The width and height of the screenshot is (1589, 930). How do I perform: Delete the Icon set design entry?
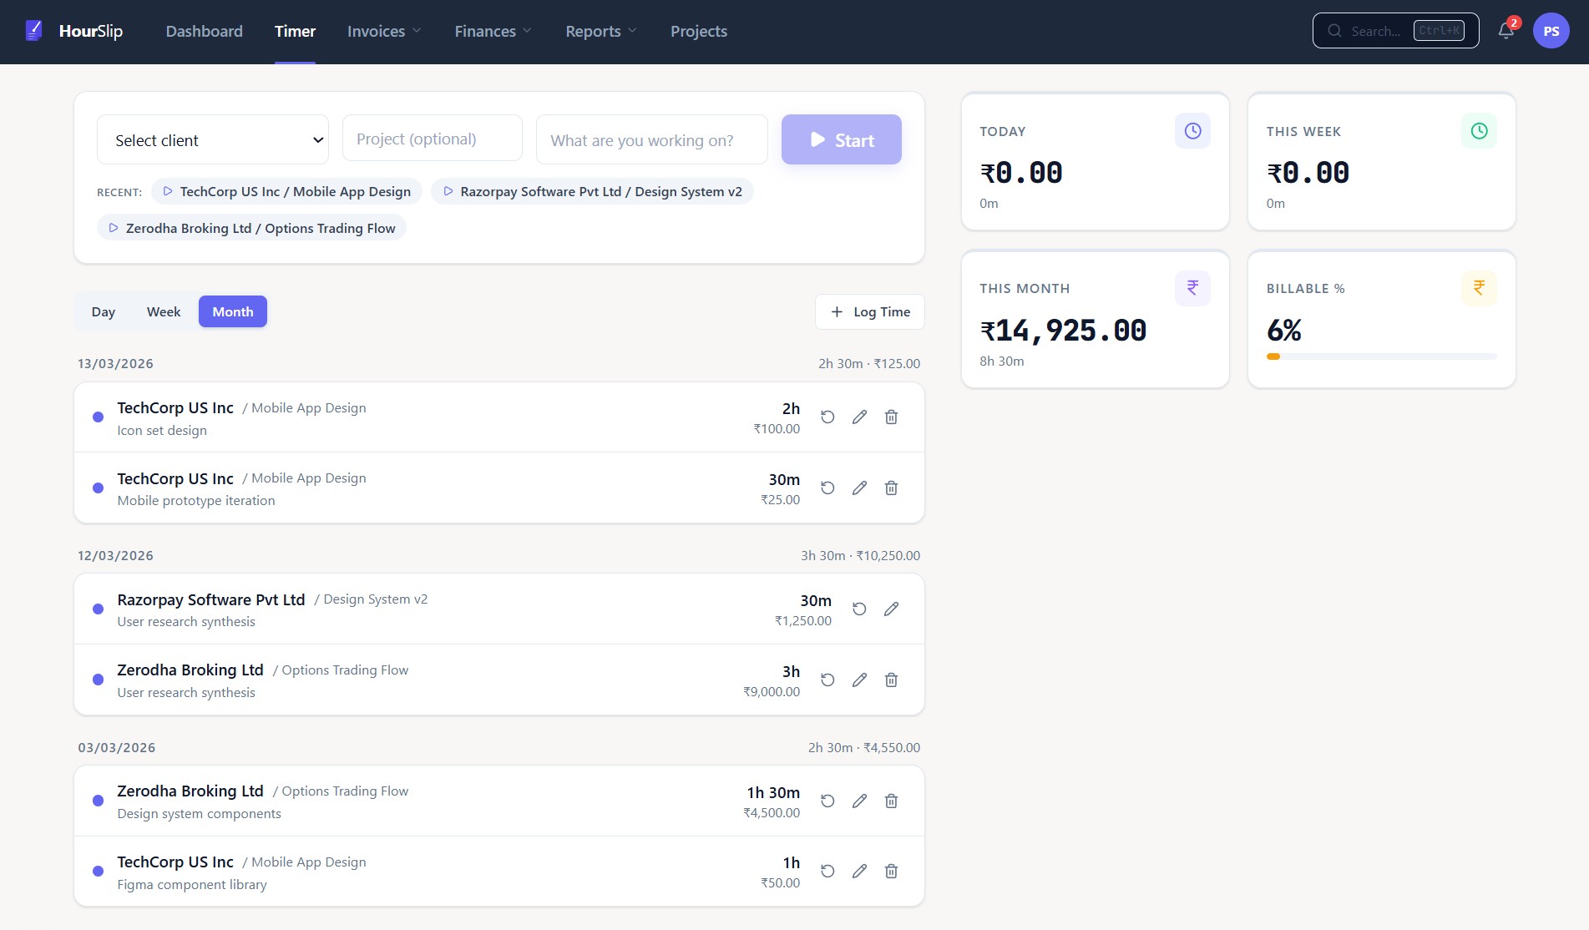pos(891,417)
